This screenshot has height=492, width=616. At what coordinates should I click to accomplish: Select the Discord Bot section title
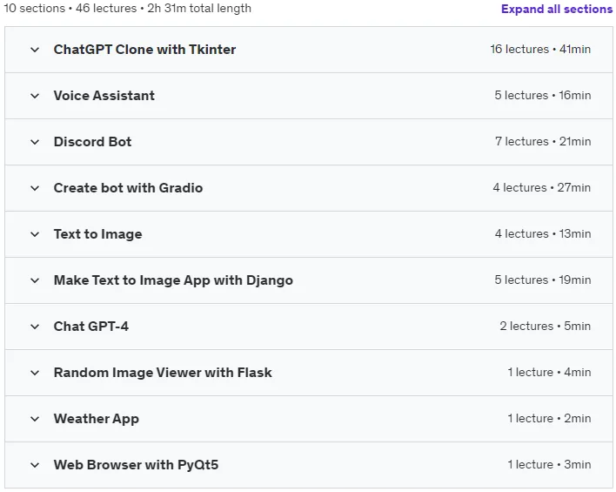(x=92, y=142)
